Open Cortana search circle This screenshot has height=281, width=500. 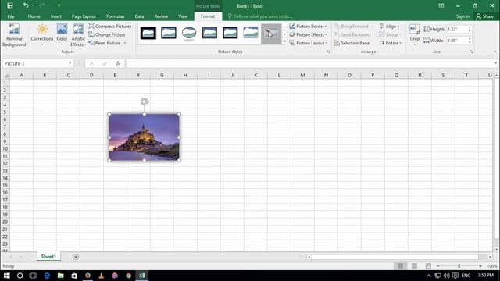20,276
